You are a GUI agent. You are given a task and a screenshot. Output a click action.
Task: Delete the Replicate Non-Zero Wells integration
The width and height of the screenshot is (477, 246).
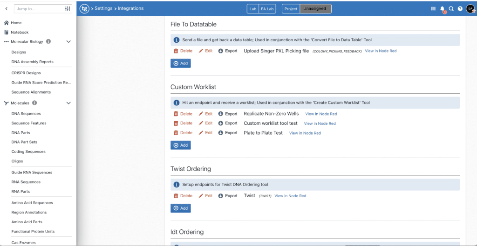coord(183,114)
